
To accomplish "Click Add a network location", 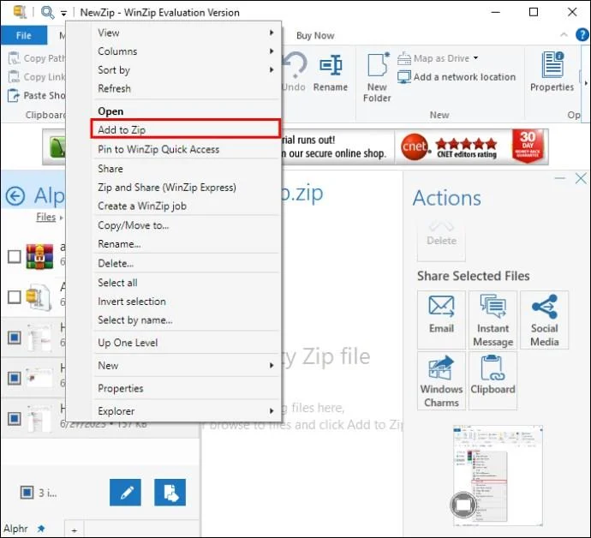I will [457, 77].
